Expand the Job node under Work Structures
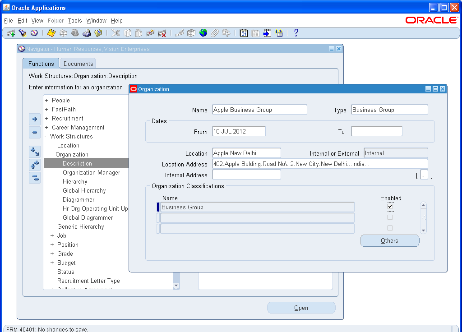 click(x=52, y=235)
